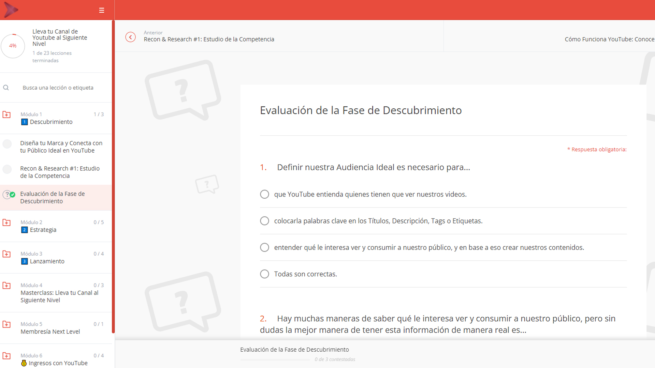Click footer title Evaluación de la Fase

pos(294,350)
